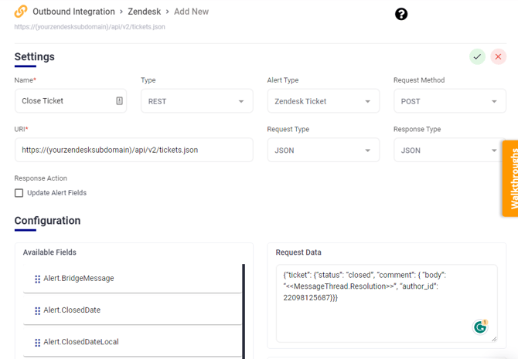
Task: Click the Outbound Integration link logo icon
Action: (21, 12)
